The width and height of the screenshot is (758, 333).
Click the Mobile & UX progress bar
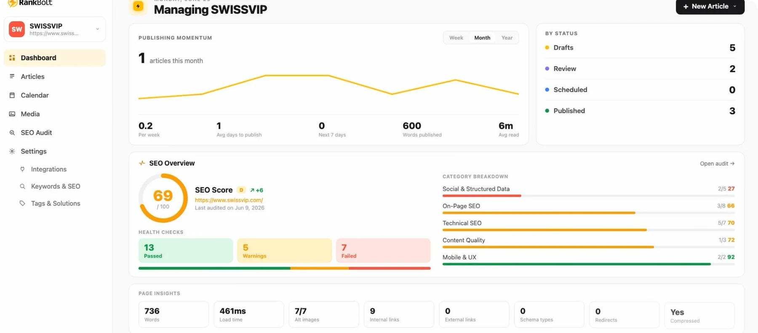(589, 264)
